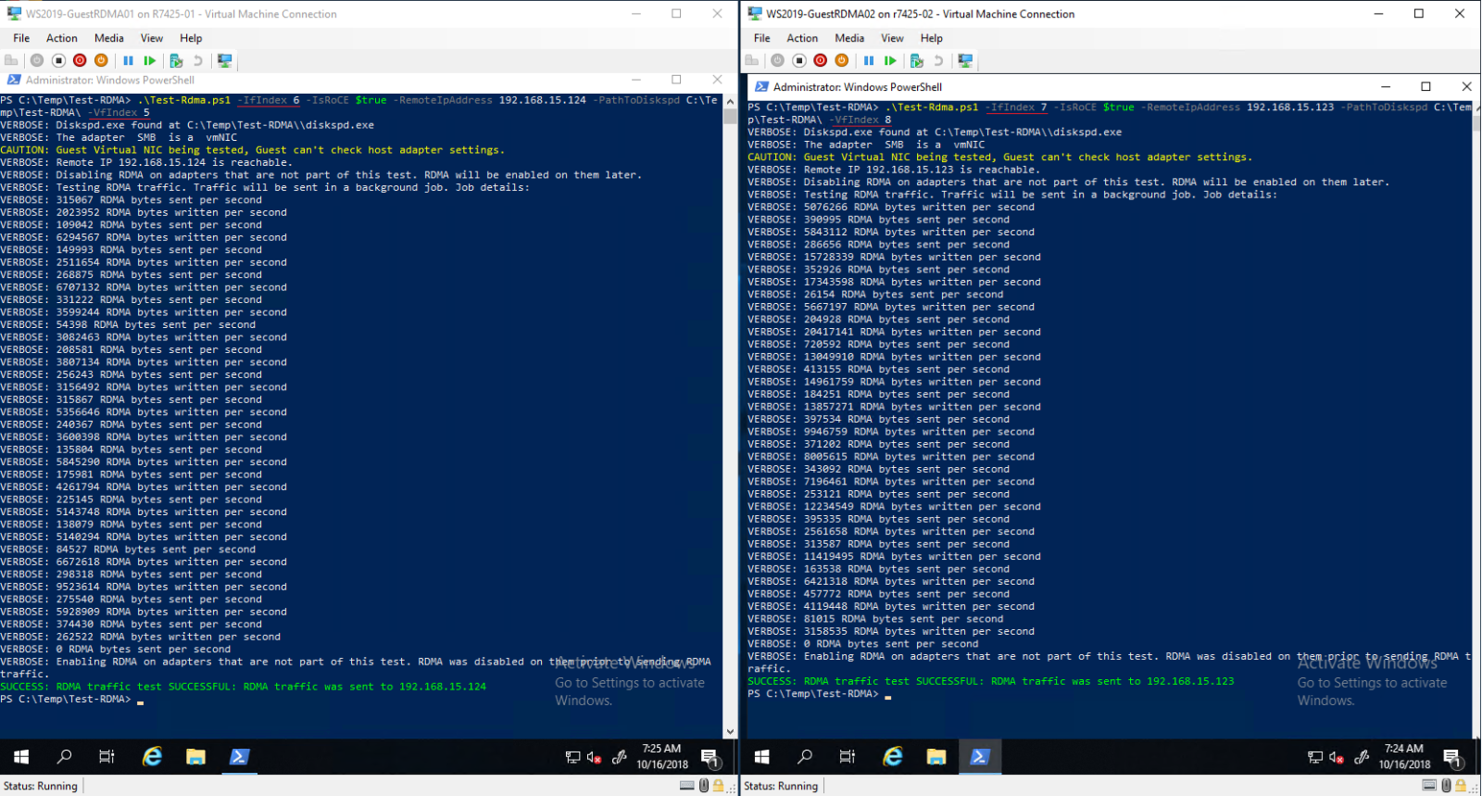Click the clock showing 7:25 AM

coord(661,756)
